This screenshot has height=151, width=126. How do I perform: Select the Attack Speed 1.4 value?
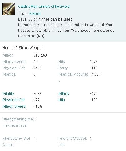(x=36, y=62)
